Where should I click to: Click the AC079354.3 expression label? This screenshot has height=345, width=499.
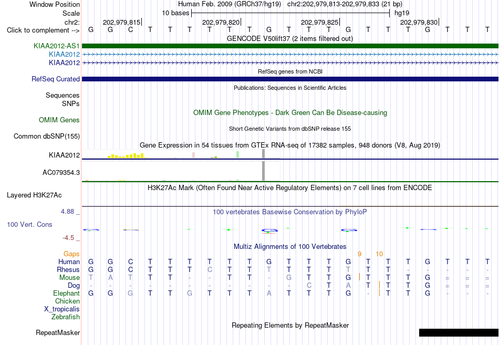pyautogui.click(x=61, y=172)
